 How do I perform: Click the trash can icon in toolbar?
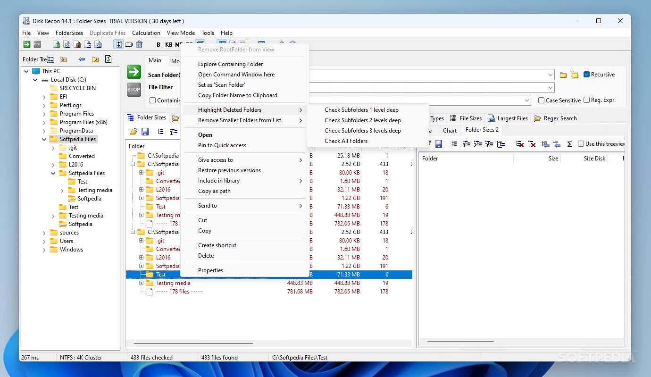click(139, 44)
